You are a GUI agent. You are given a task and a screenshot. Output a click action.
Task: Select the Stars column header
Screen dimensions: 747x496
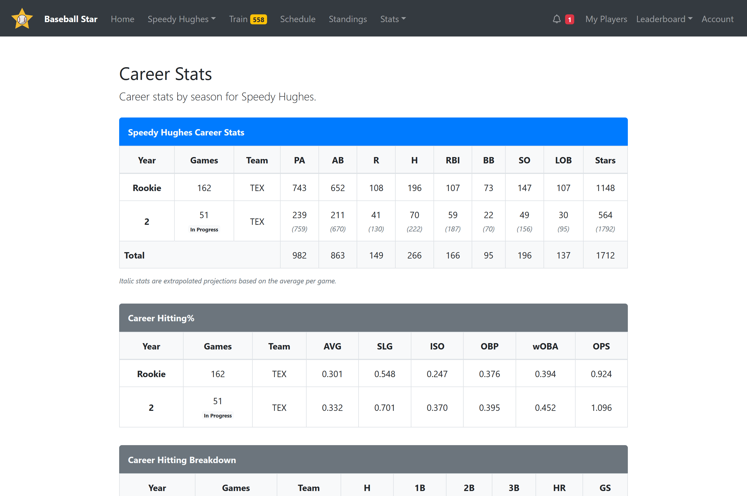605,160
